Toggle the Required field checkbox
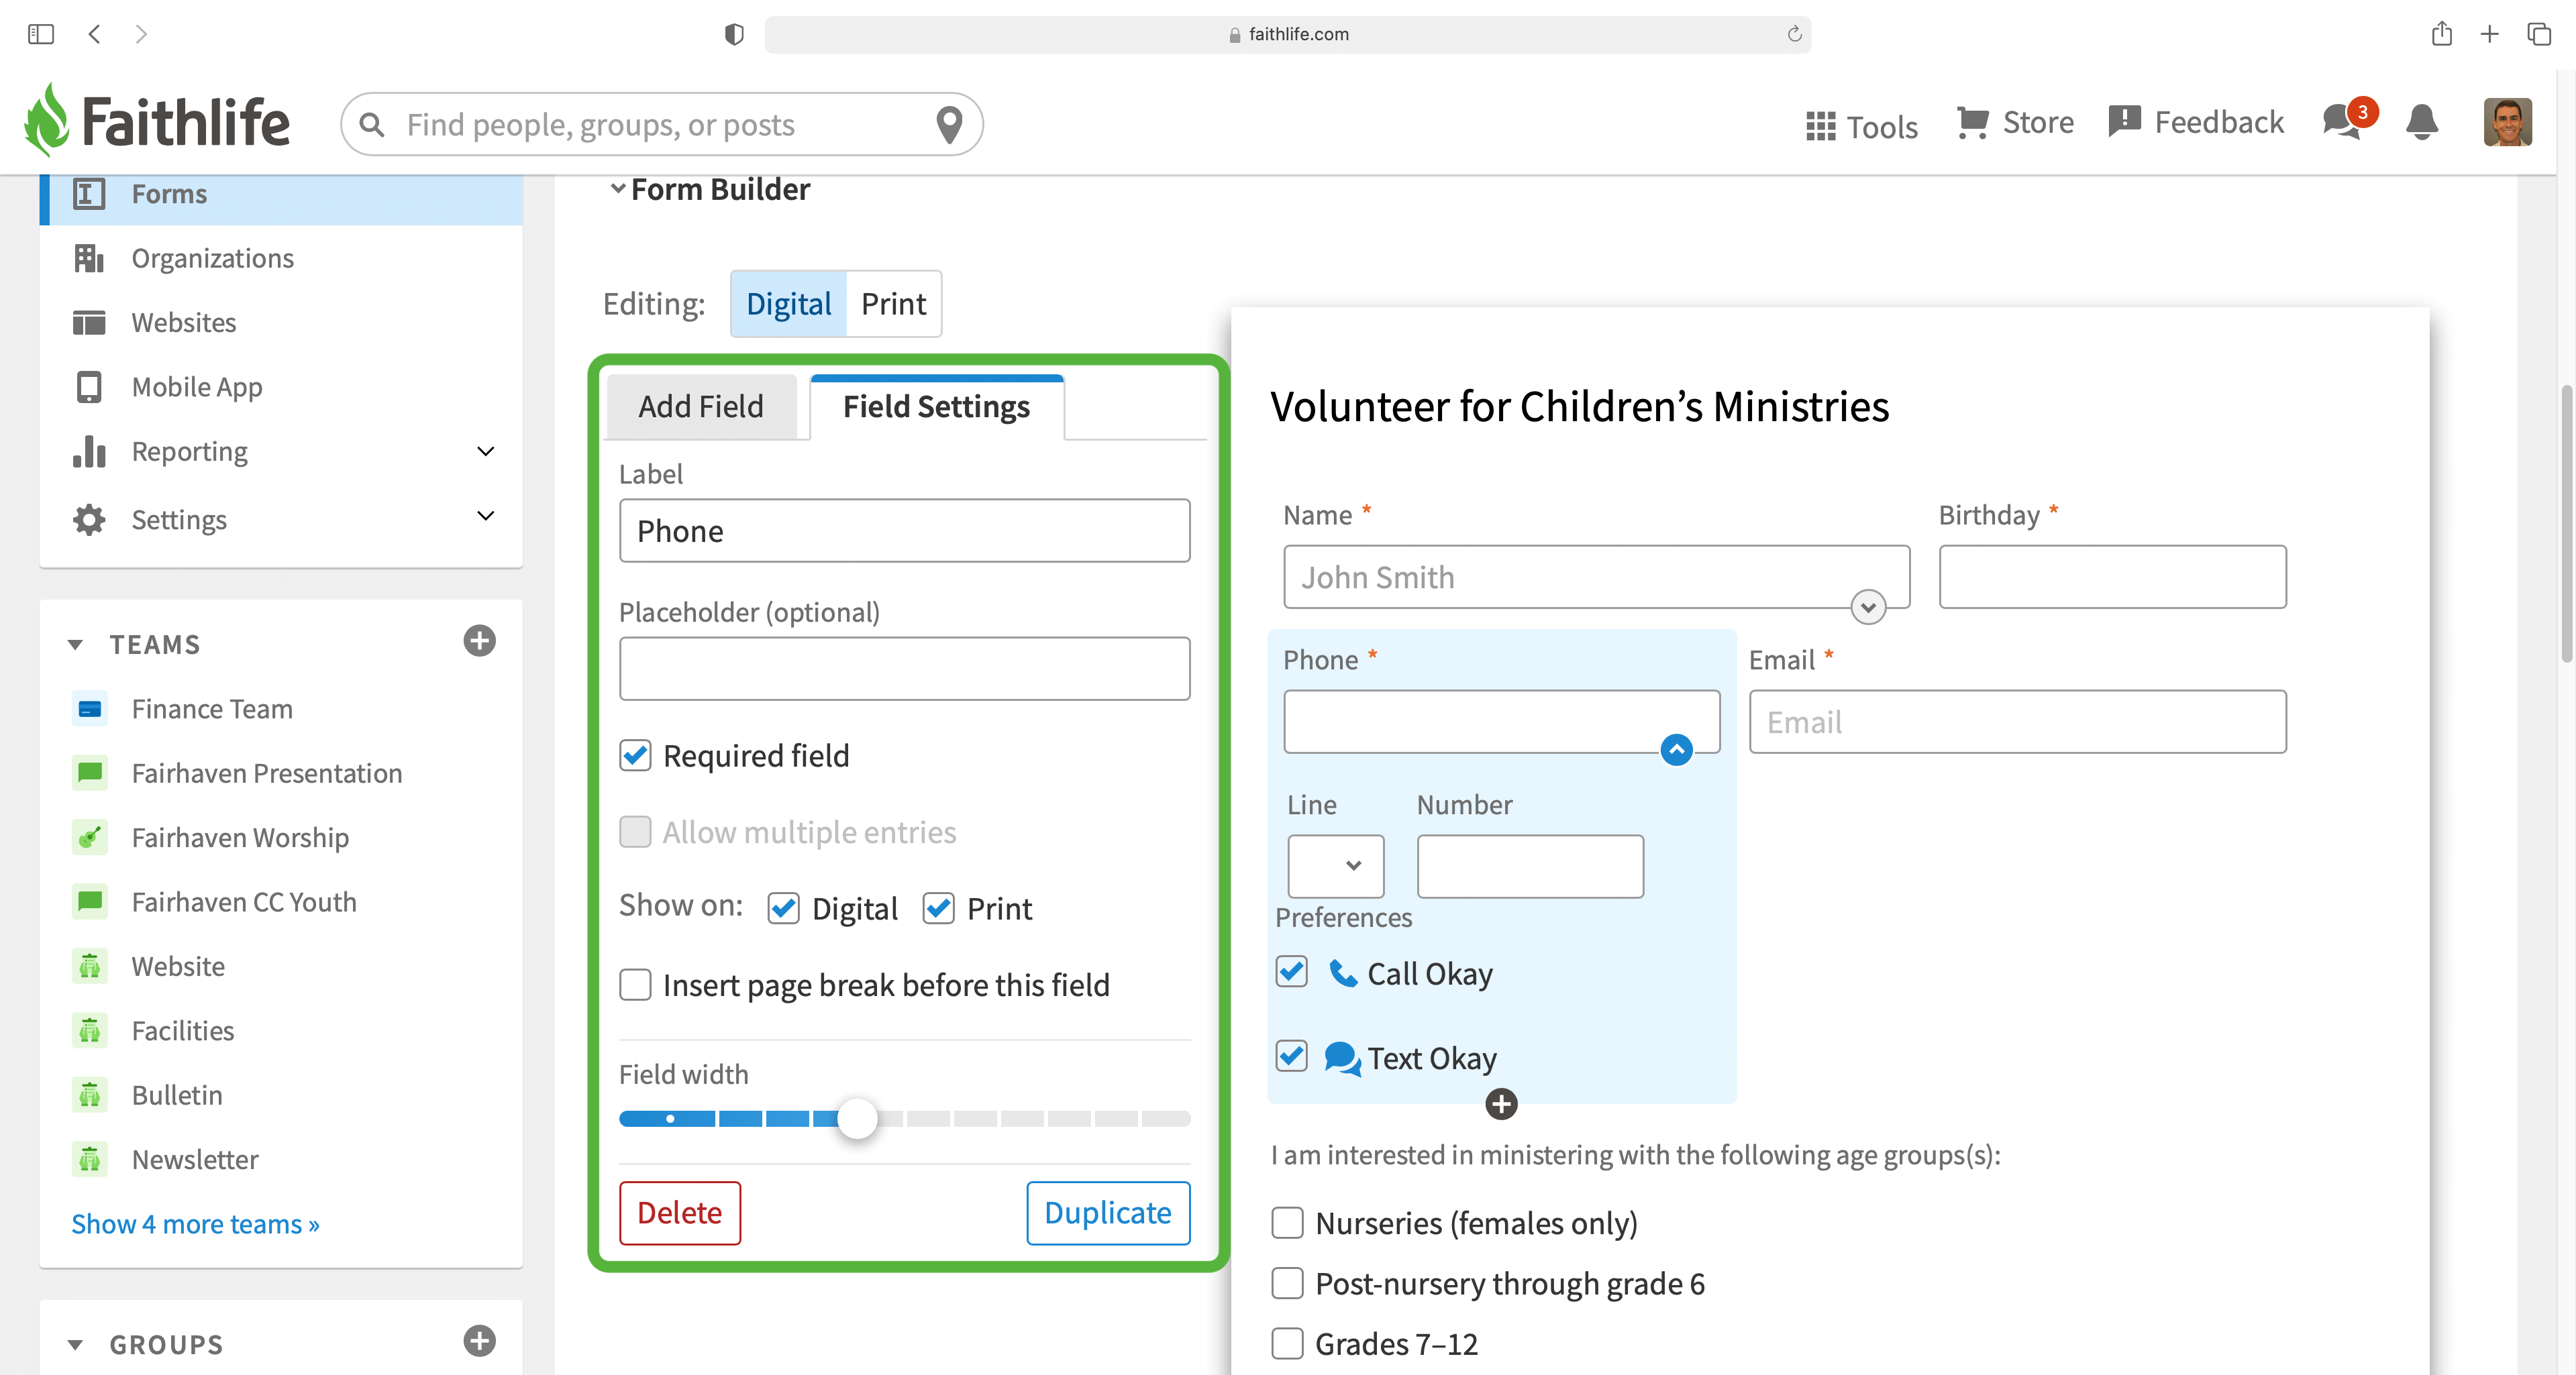This screenshot has width=2576, height=1375. click(635, 755)
